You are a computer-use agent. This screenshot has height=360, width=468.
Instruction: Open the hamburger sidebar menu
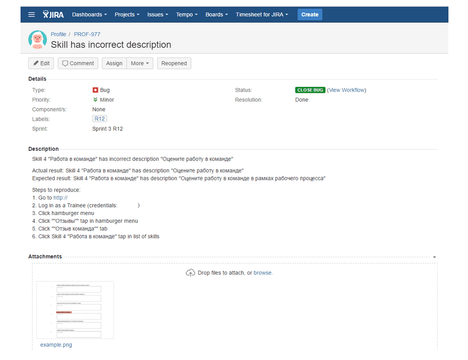point(32,15)
